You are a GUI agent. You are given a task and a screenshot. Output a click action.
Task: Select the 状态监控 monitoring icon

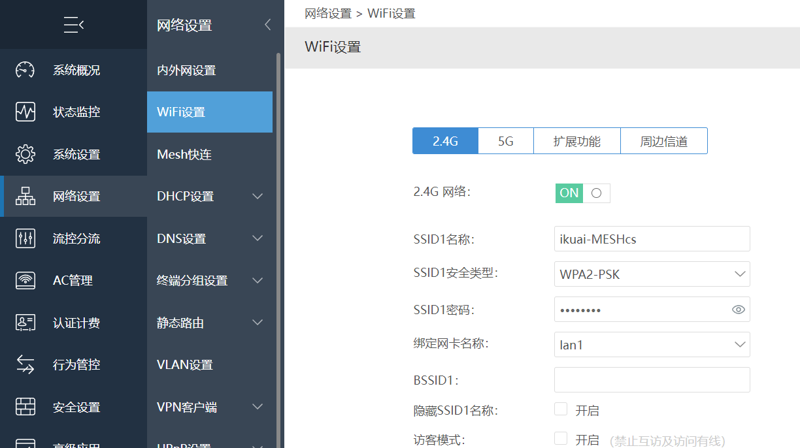(x=25, y=112)
